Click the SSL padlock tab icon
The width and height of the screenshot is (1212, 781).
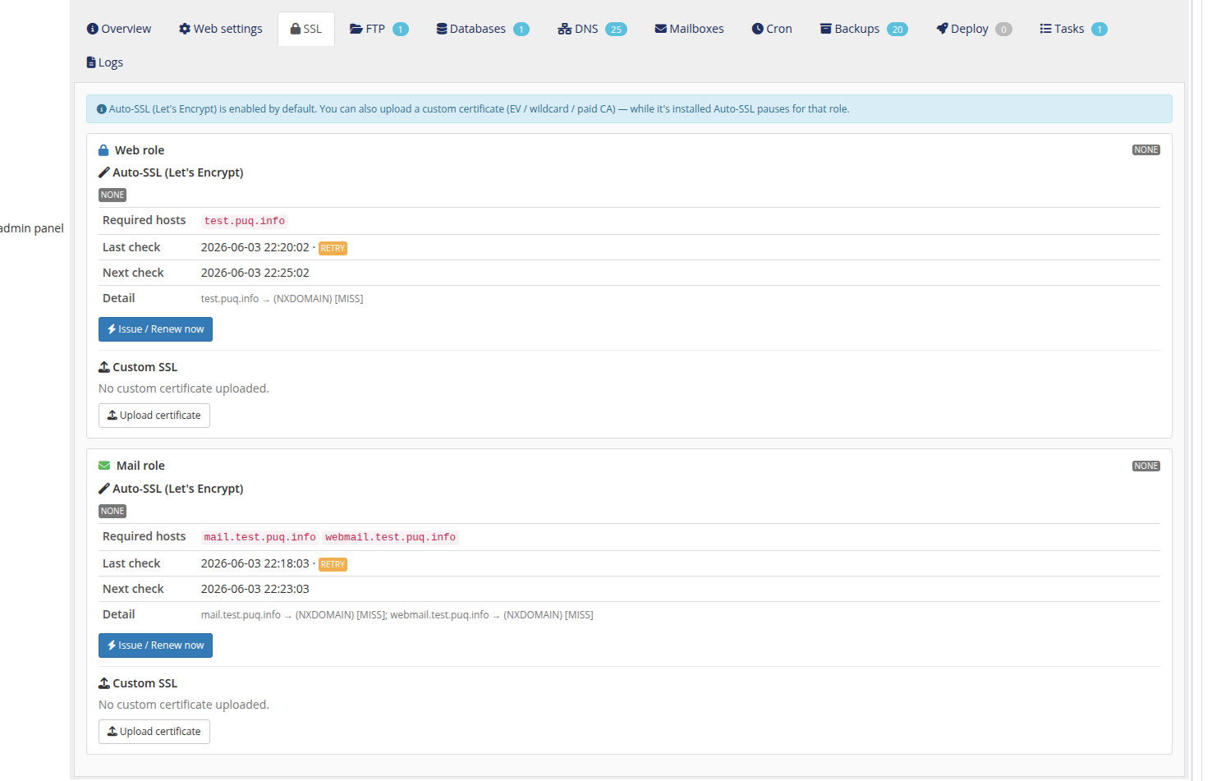click(x=296, y=29)
